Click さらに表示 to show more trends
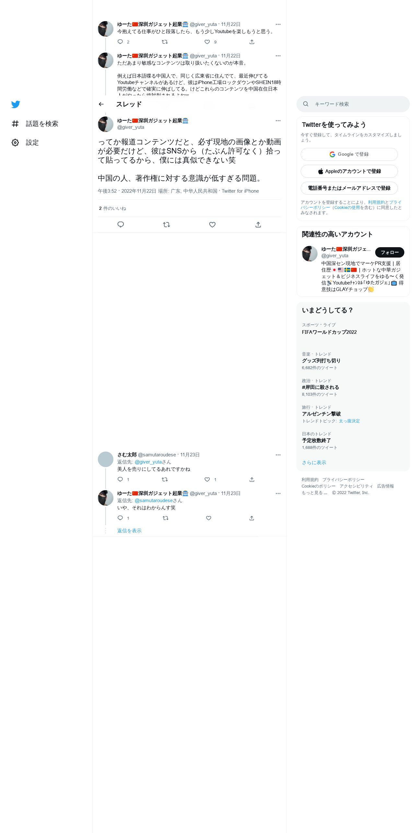This screenshot has width=416, height=833. (314, 463)
